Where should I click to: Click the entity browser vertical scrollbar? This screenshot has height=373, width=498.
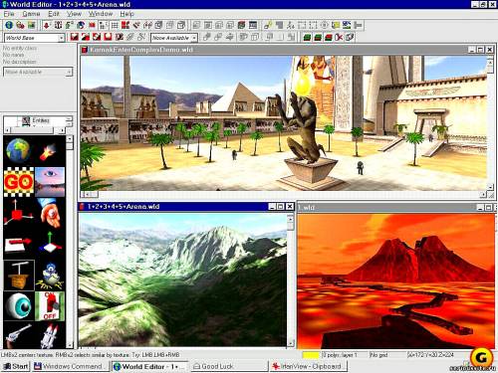[x=70, y=242]
